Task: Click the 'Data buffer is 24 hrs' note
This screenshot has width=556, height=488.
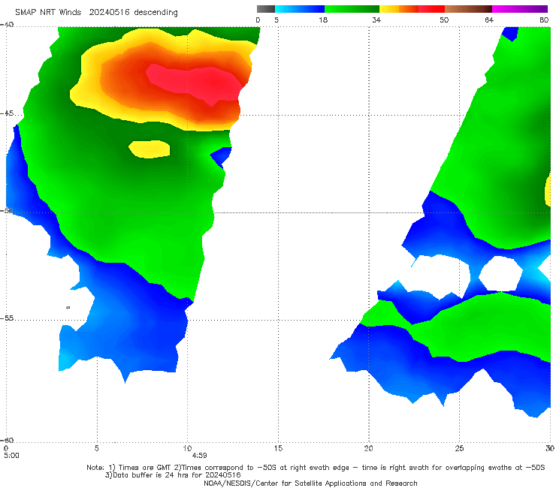Action: click(x=173, y=475)
